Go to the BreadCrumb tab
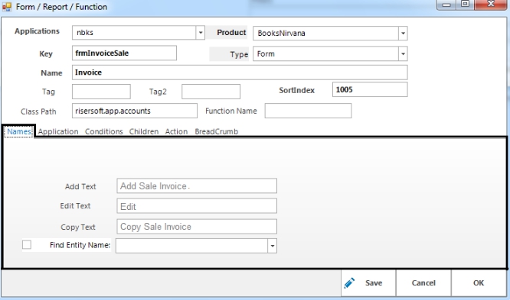The width and height of the screenshot is (510, 300). 216,131
